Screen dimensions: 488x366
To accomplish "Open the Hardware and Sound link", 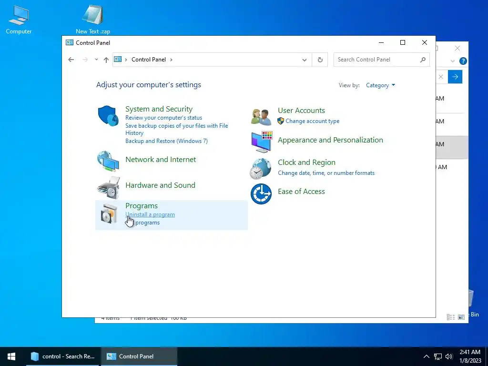I will (160, 185).
